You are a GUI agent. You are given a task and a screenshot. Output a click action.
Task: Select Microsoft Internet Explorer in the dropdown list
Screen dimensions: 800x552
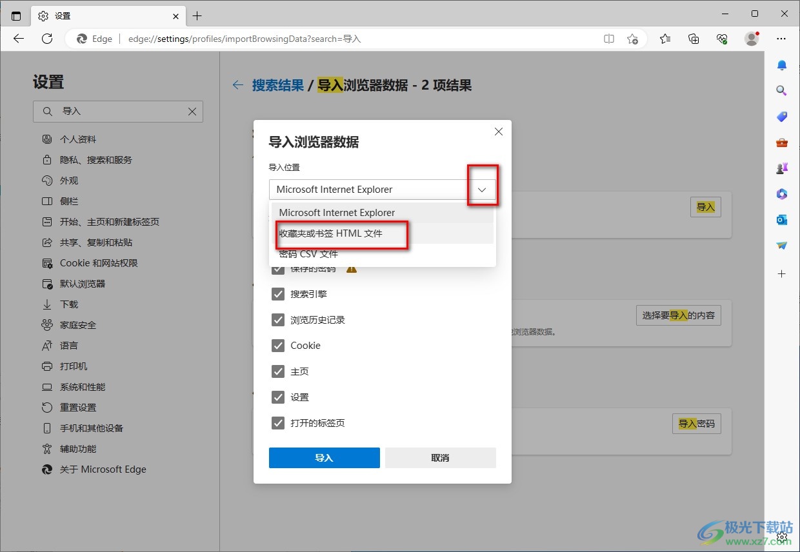383,213
